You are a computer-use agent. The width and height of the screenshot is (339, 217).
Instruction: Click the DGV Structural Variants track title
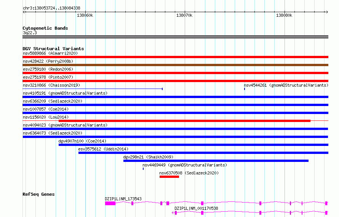pos(53,49)
